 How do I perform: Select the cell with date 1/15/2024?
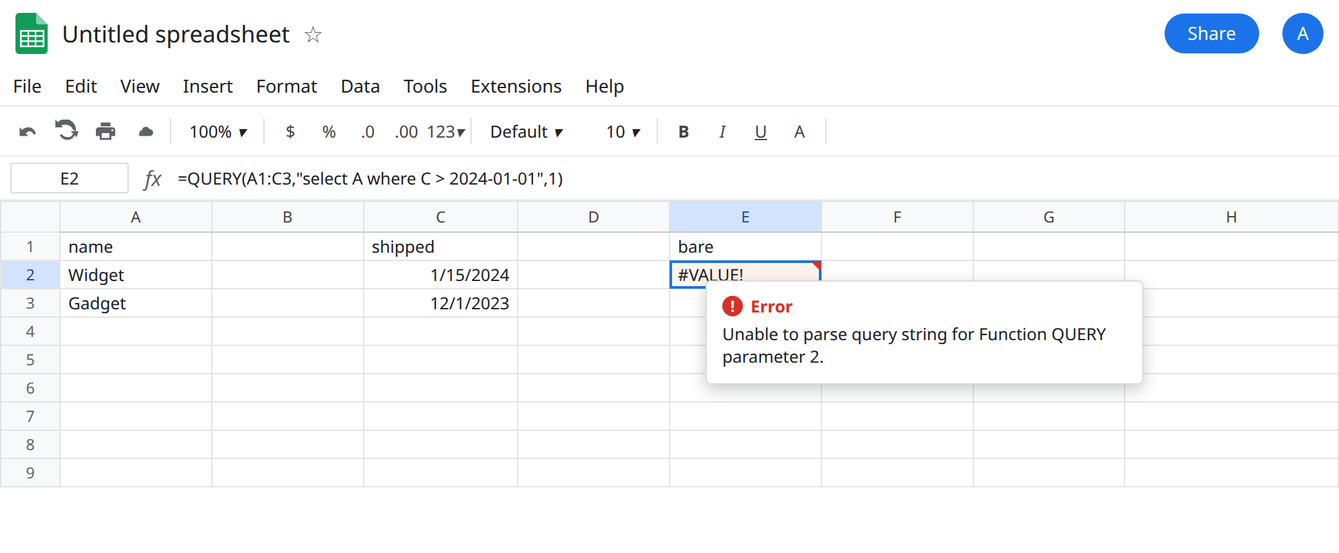(440, 275)
